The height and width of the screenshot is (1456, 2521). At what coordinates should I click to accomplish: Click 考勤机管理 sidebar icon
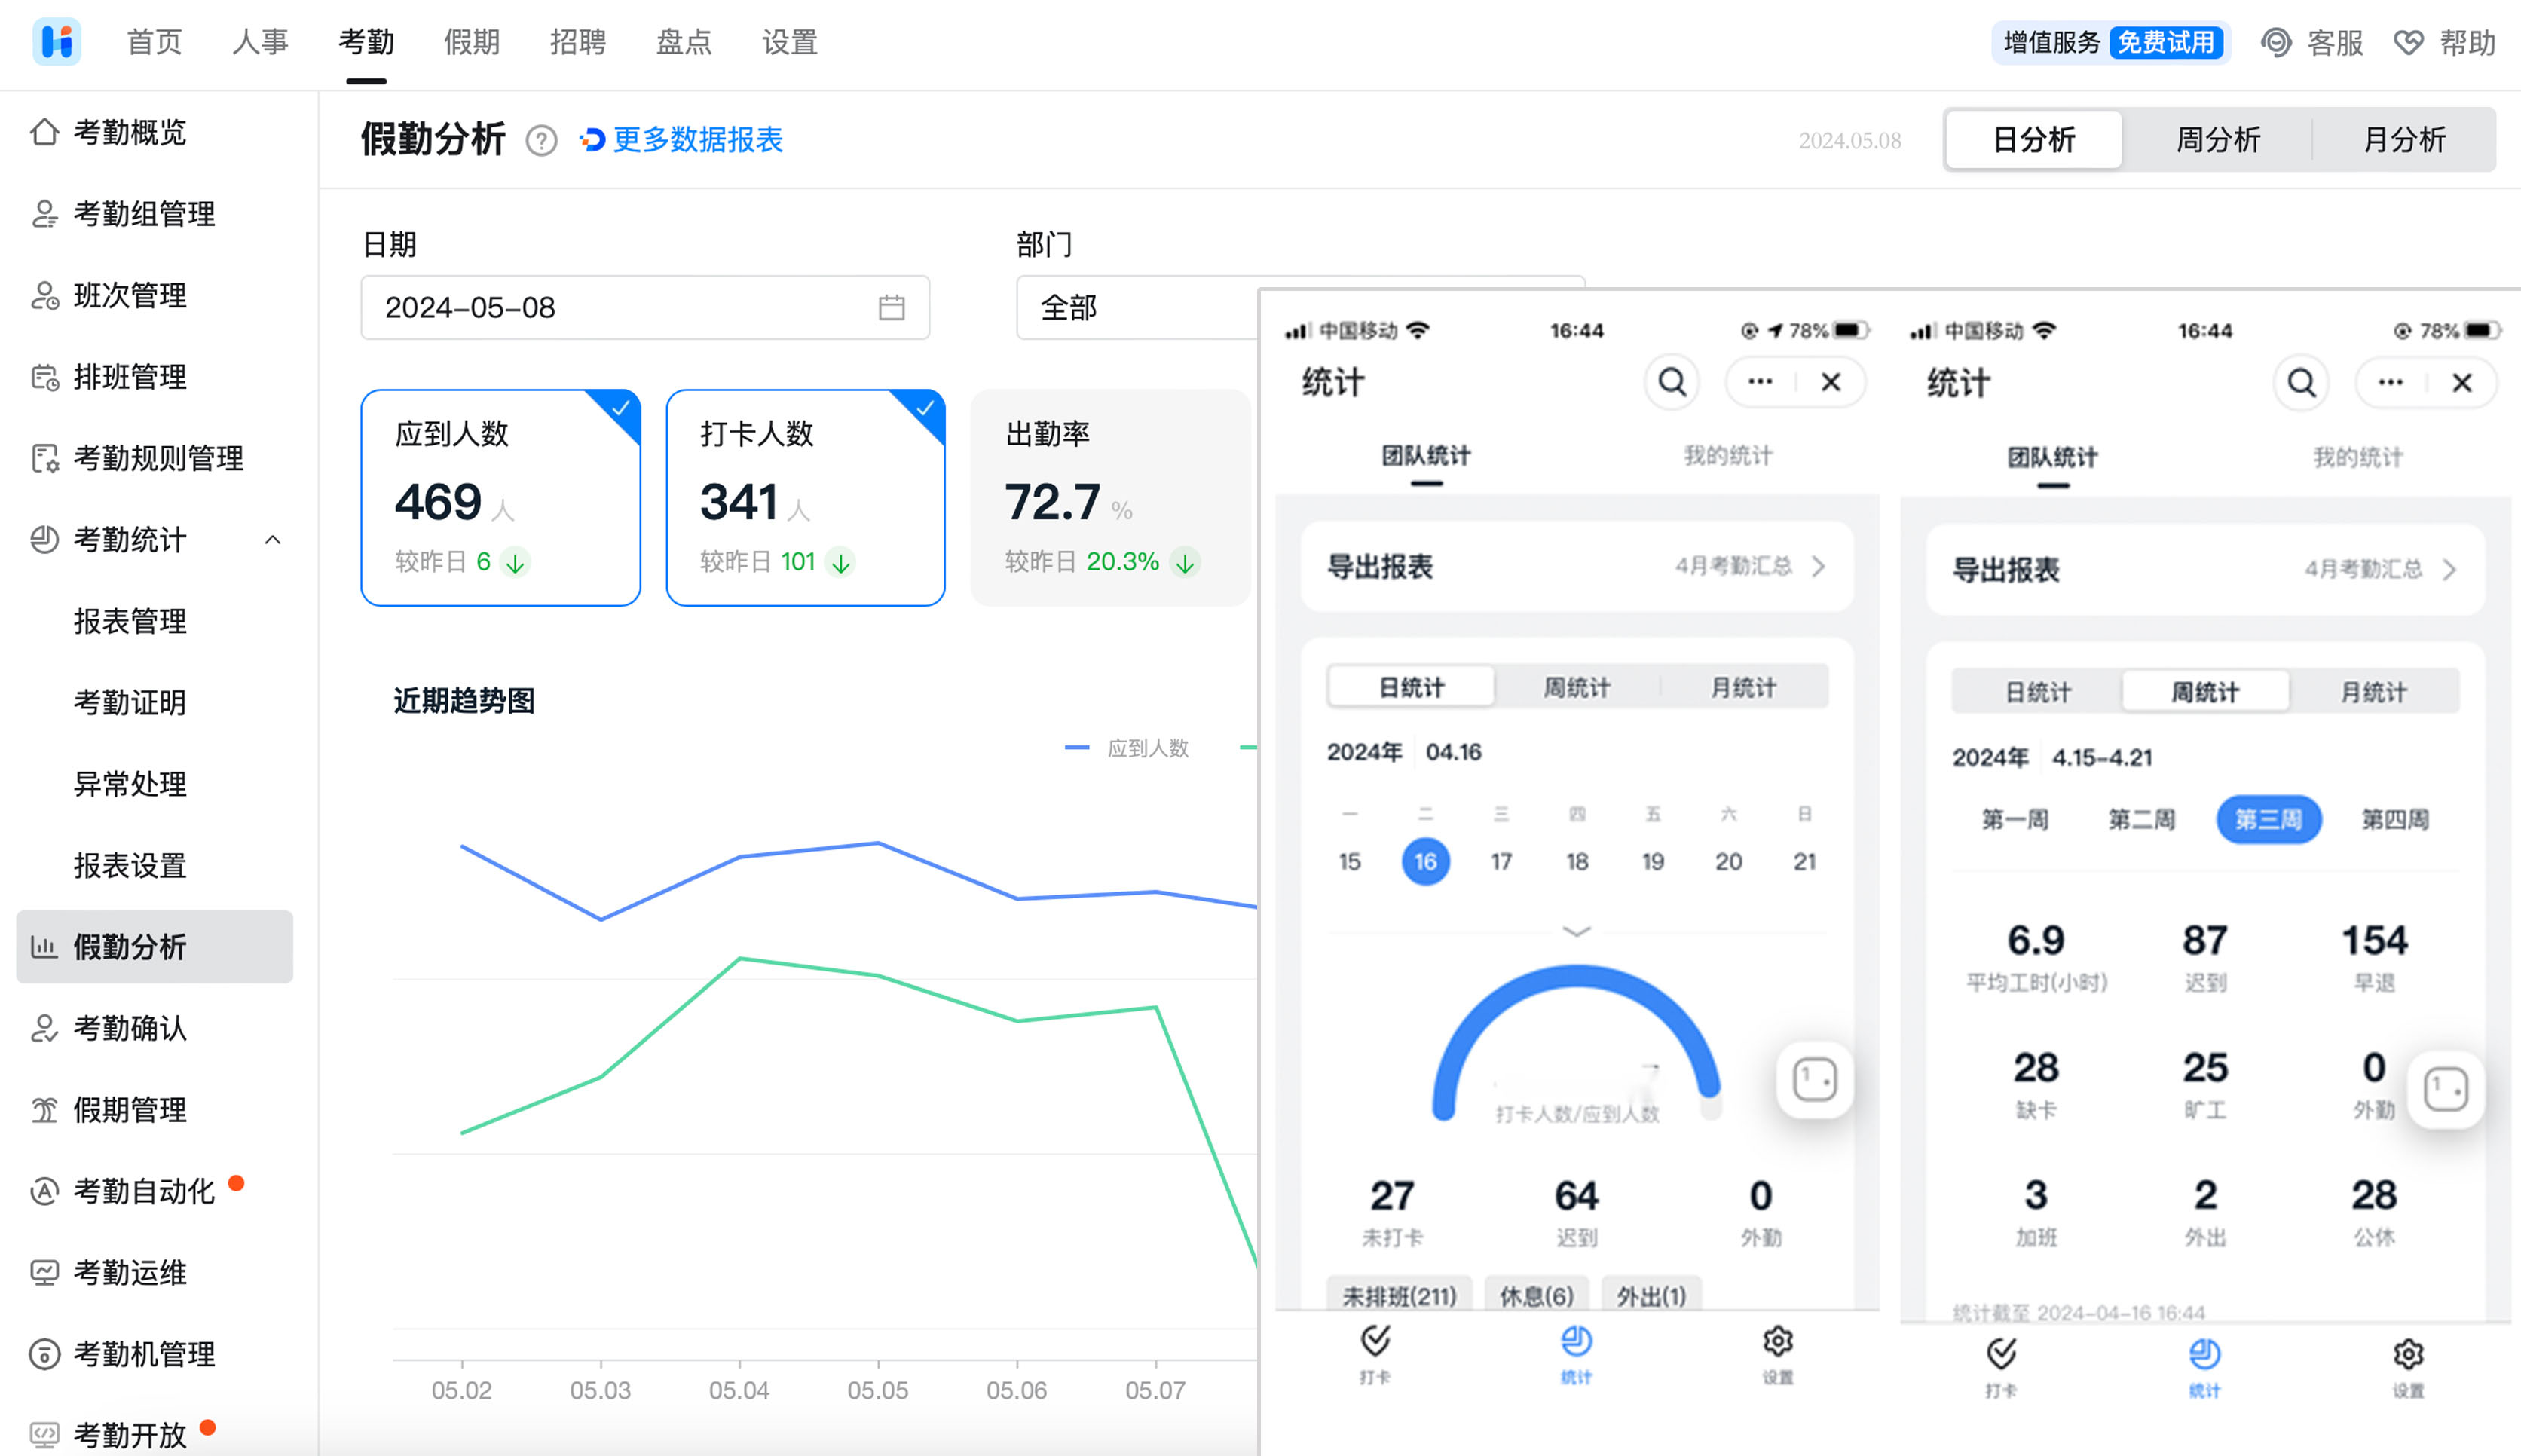[x=45, y=1354]
